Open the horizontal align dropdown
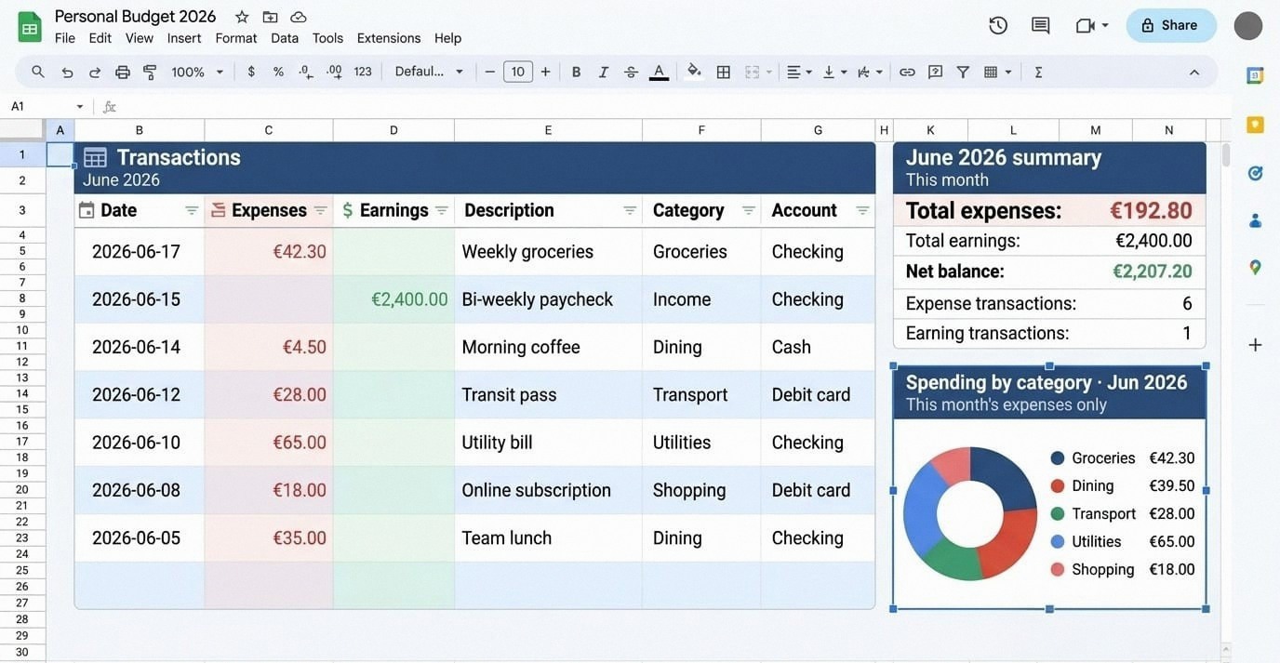The width and height of the screenshot is (1280, 663). tap(799, 72)
